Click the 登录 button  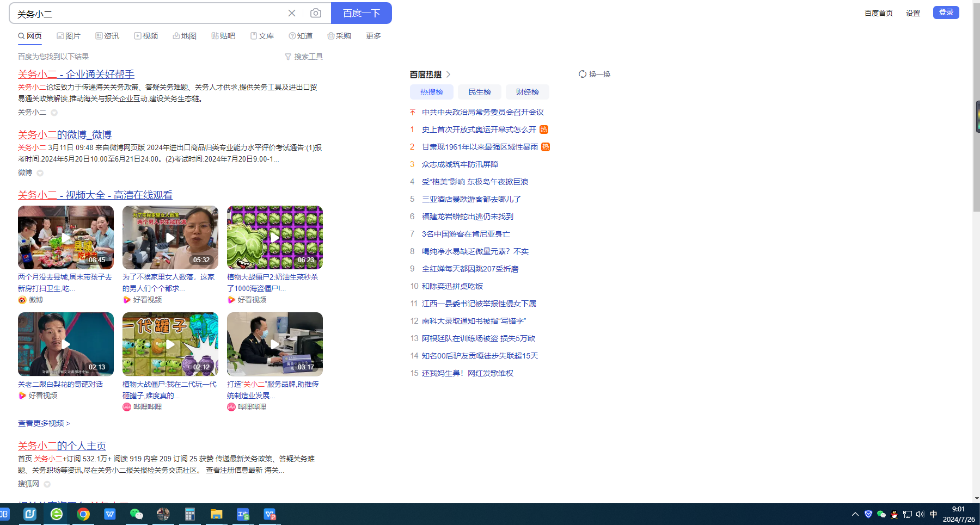[946, 12]
